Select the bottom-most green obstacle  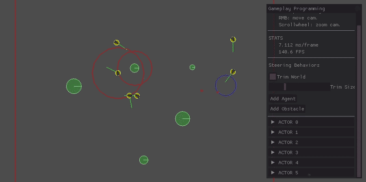coord(143,160)
